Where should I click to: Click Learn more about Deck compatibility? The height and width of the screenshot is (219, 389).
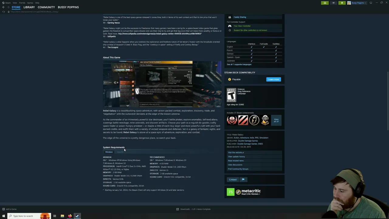click(274, 79)
